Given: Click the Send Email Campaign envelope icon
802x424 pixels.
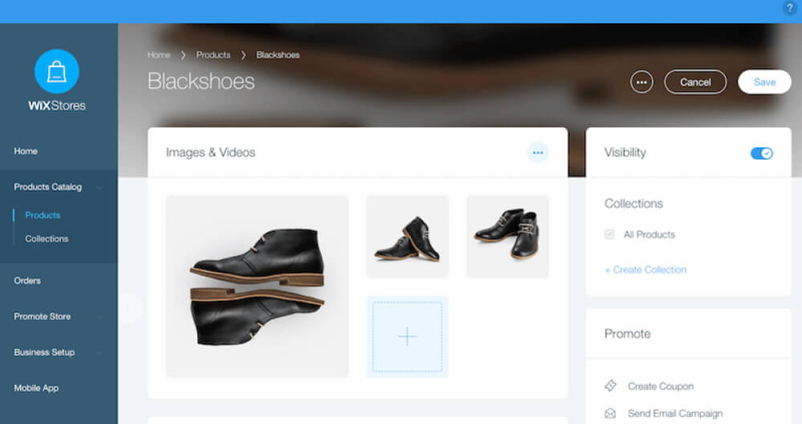Looking at the screenshot, I should tap(611, 414).
